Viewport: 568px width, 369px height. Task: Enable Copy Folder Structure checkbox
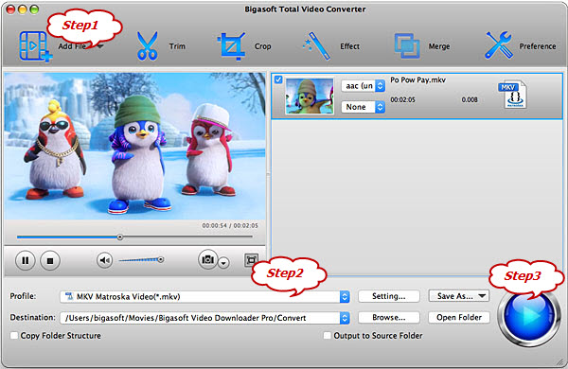click(x=14, y=336)
